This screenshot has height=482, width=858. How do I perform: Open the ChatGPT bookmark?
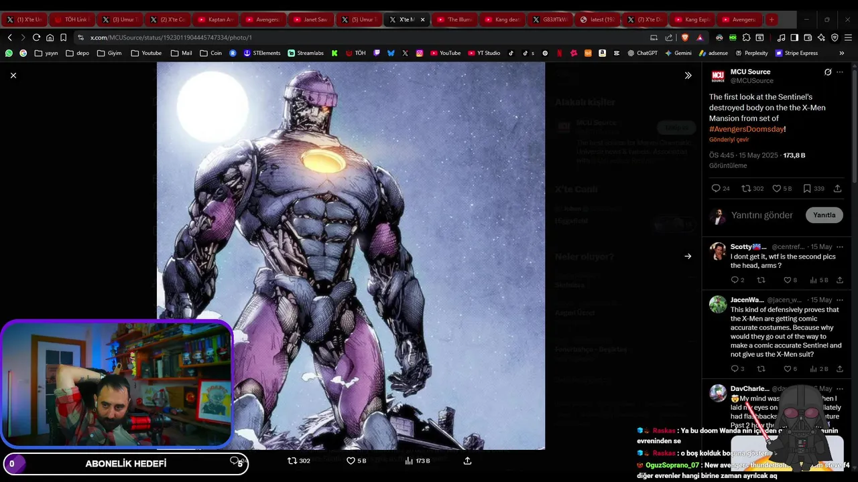coord(643,53)
